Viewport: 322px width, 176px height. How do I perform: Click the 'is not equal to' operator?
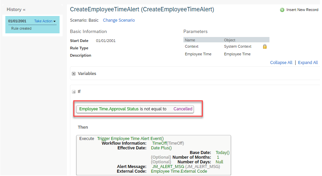153,109
